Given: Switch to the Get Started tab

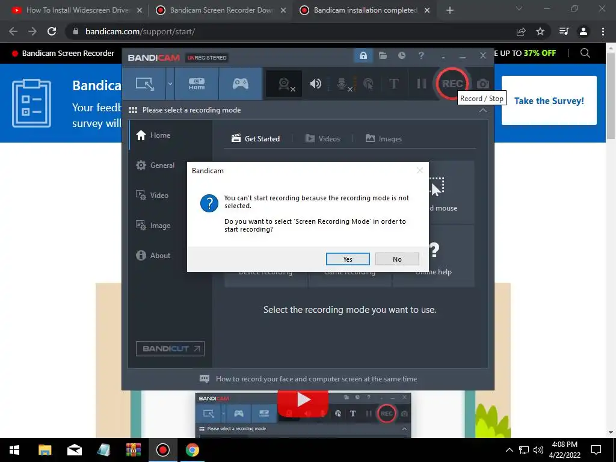Looking at the screenshot, I should click(256, 139).
